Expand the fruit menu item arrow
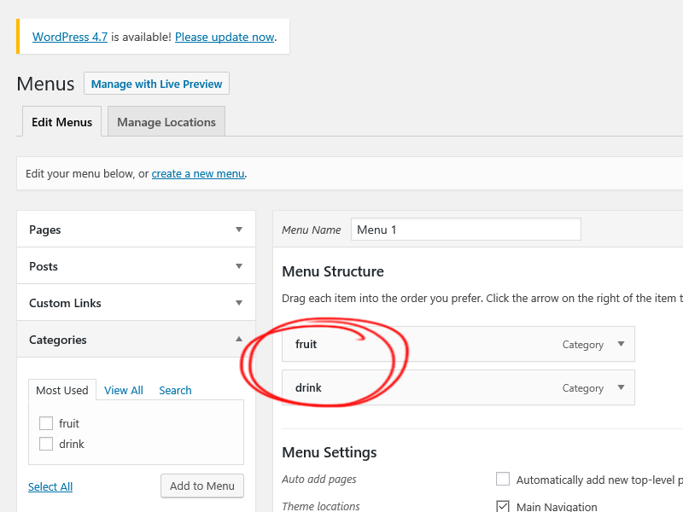This screenshot has height=512, width=683. click(x=622, y=344)
